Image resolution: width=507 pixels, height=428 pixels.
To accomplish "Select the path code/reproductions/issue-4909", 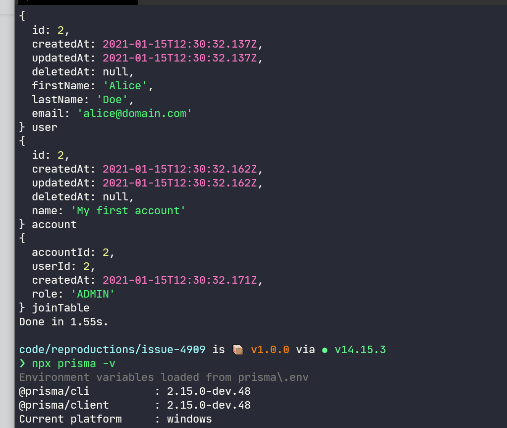I will (x=112, y=349).
